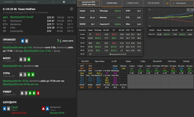Image resolution: width=194 pixels, height=117 pixels.
Task: Select the dantennis (PS) player box
Action: [x=89, y=3]
